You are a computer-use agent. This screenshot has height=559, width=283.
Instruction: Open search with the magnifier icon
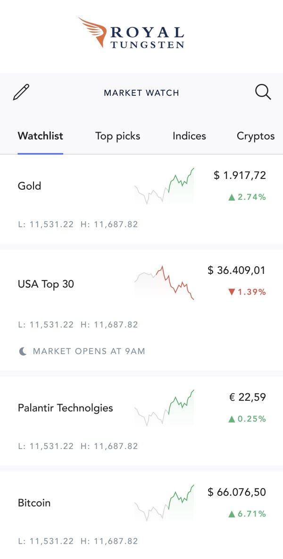tap(263, 92)
